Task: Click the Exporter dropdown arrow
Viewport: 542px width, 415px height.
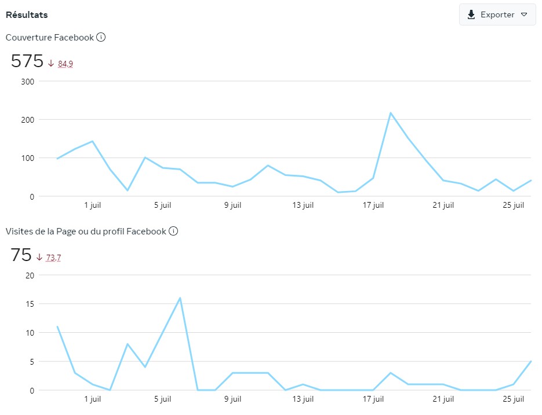Action: (x=524, y=15)
